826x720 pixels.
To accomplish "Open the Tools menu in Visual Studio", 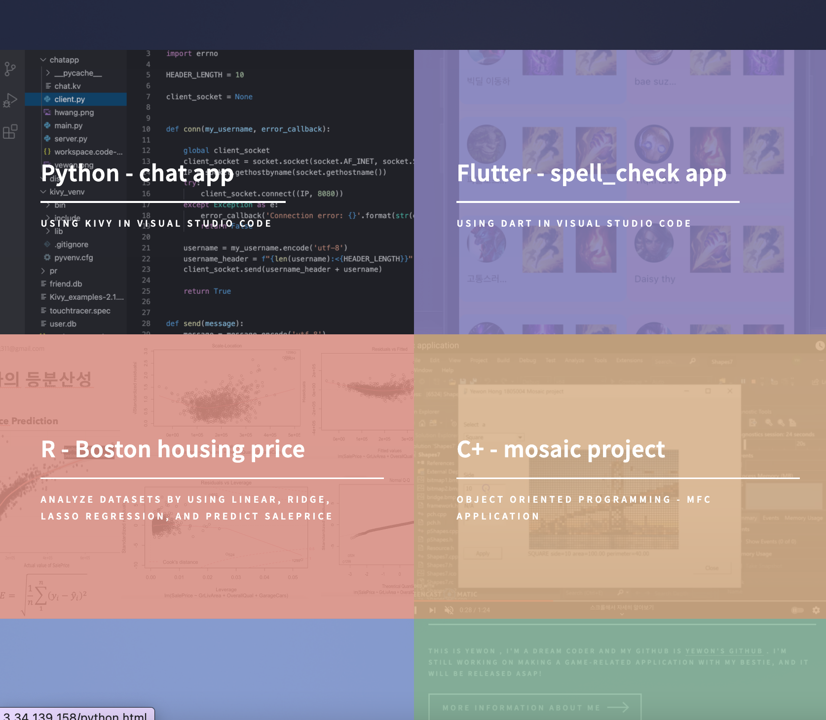I will tap(601, 360).
